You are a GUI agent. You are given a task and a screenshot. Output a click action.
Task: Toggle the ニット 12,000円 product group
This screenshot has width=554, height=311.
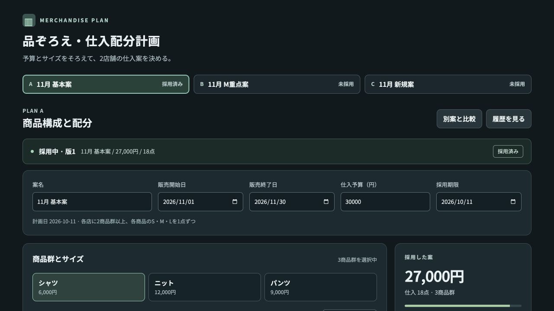pos(205,287)
